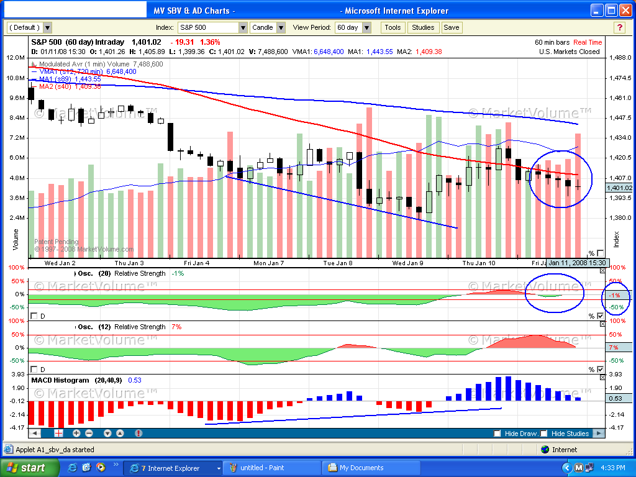Open the (Default) layout dropdown arrow
This screenshot has width=636, height=477.
click(x=47, y=27)
